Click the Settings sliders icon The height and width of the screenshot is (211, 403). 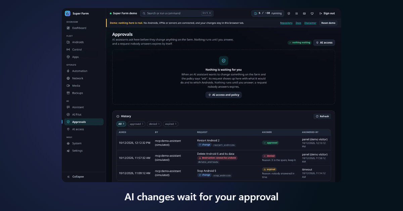68,151
